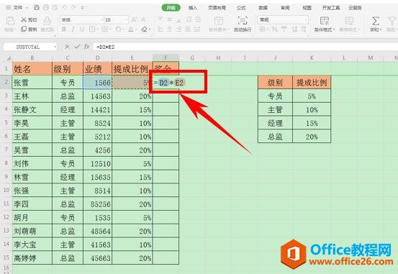
Task: Select the Format Painter brush icon
Action: (48, 21)
